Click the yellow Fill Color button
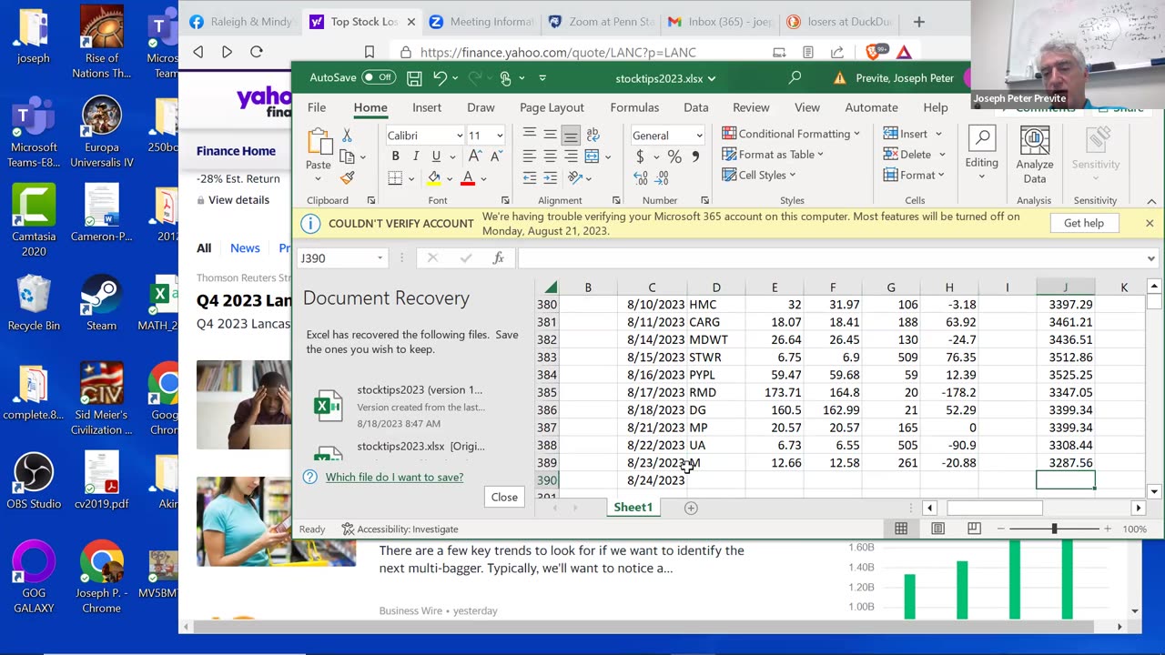The width and height of the screenshot is (1165, 655). click(x=434, y=178)
